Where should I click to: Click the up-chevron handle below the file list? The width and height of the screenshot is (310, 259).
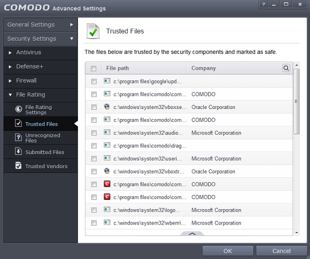[x=192, y=234]
